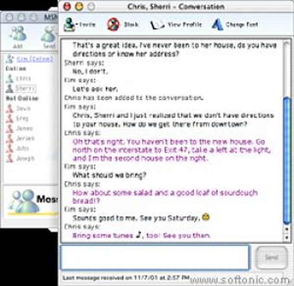The image size is (294, 286).
Task: Click the status icon beside Kim (Online)
Action: 10,59
